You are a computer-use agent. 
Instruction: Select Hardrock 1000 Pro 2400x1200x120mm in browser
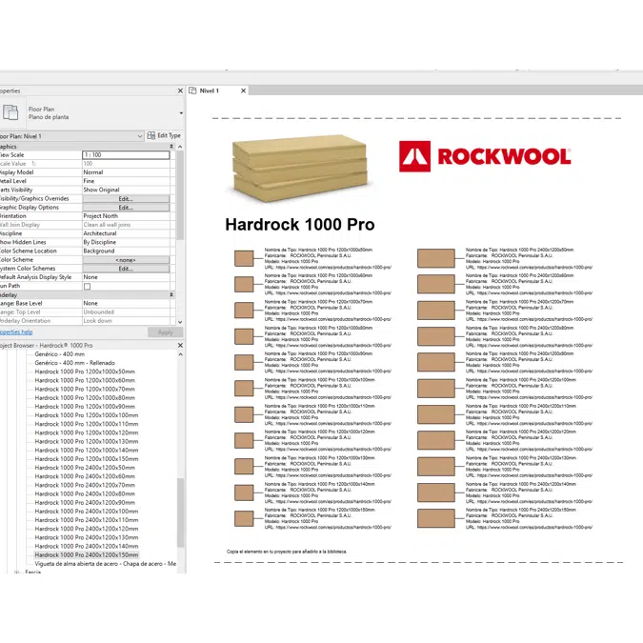point(87,529)
